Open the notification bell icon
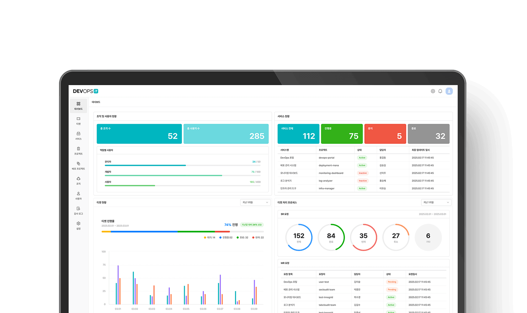This screenshot has width=527, height=313. pyautogui.click(x=440, y=91)
